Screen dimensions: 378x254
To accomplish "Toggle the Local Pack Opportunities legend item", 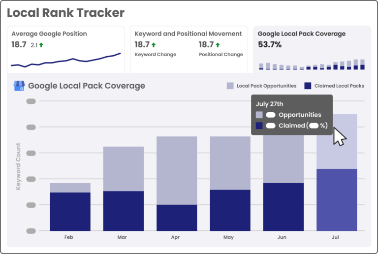I will coord(261,86).
